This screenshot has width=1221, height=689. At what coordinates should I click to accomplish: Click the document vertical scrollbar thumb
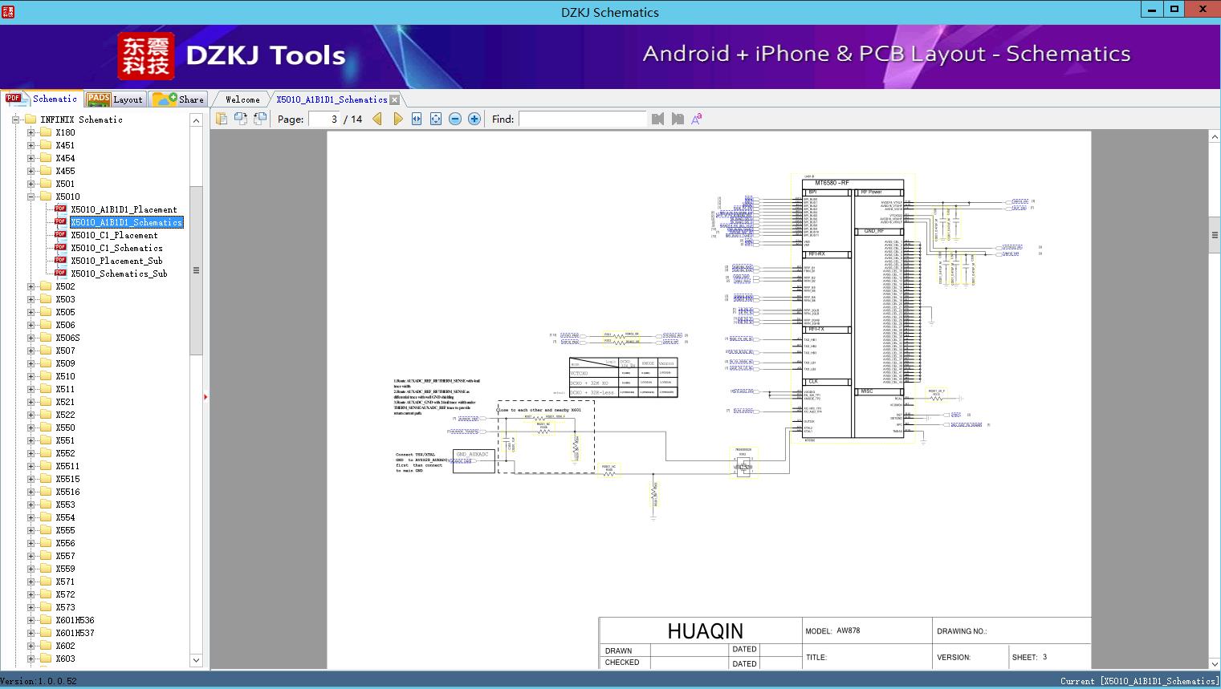(1215, 235)
